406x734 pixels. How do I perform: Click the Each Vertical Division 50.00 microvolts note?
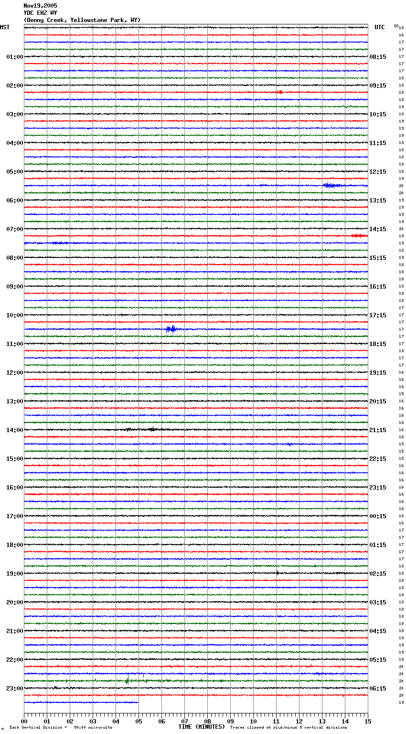click(61, 728)
